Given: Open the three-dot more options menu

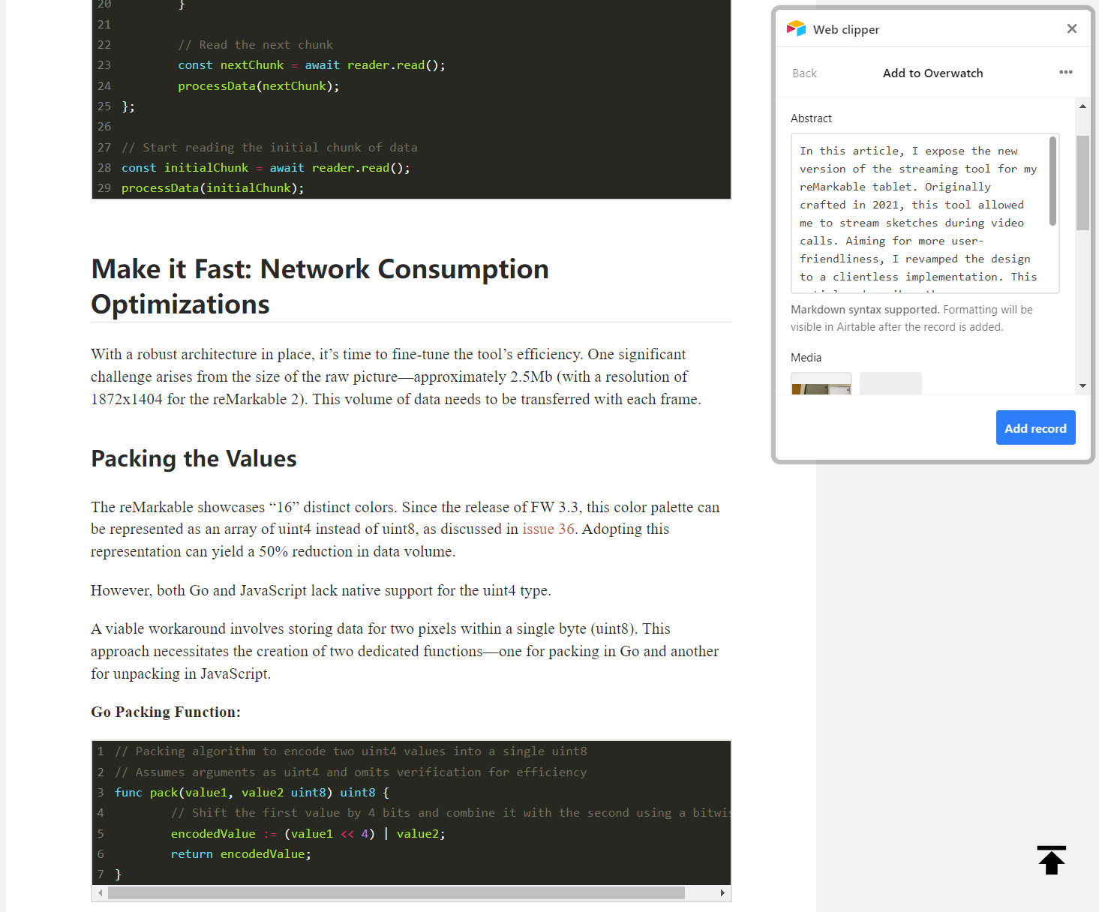Looking at the screenshot, I should coord(1065,72).
